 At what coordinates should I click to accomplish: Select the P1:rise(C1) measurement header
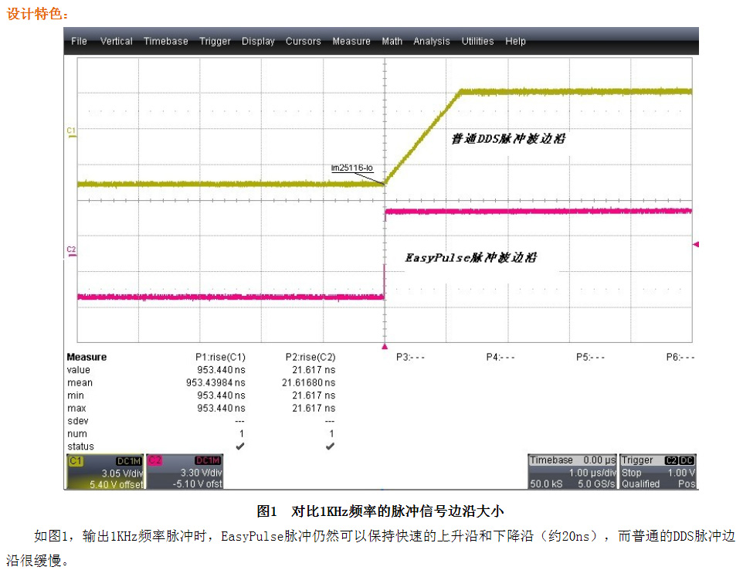tap(220, 358)
